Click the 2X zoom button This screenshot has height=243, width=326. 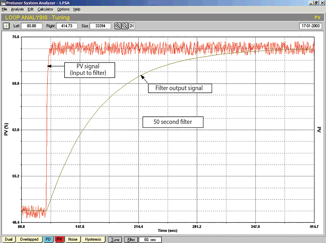132,26
